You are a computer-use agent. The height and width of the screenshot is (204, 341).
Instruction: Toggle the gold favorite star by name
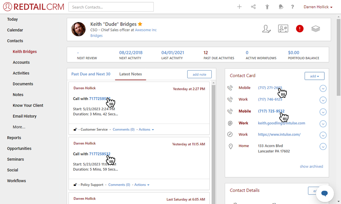(x=140, y=24)
